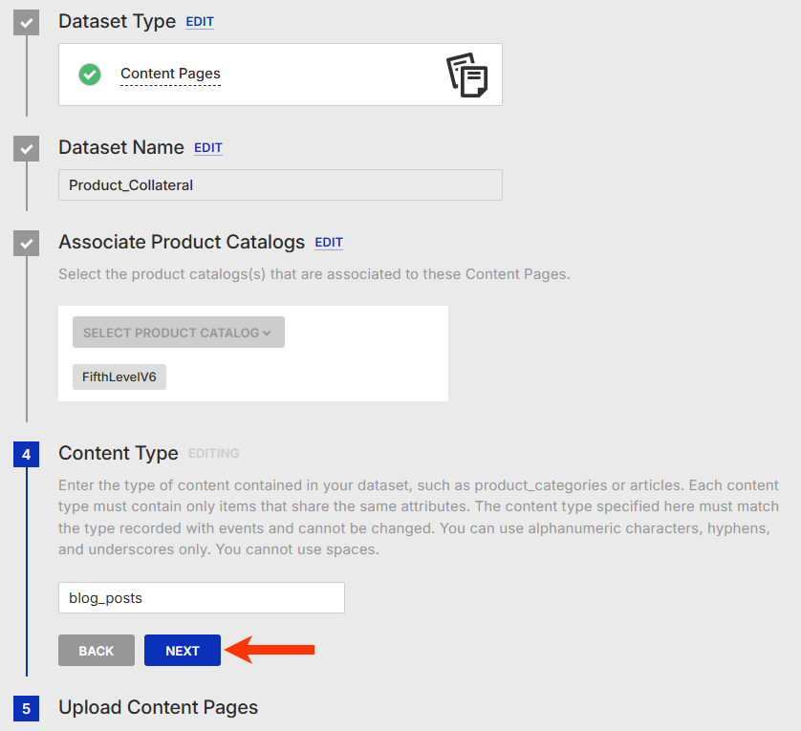Image resolution: width=801 pixels, height=731 pixels.
Task: Click the Dataset Type step checkmark icon
Action: coord(26,21)
